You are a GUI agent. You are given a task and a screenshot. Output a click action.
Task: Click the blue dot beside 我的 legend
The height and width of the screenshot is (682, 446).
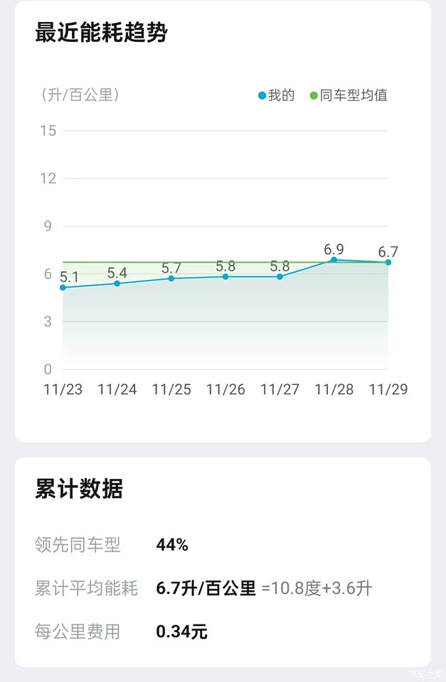(x=262, y=95)
